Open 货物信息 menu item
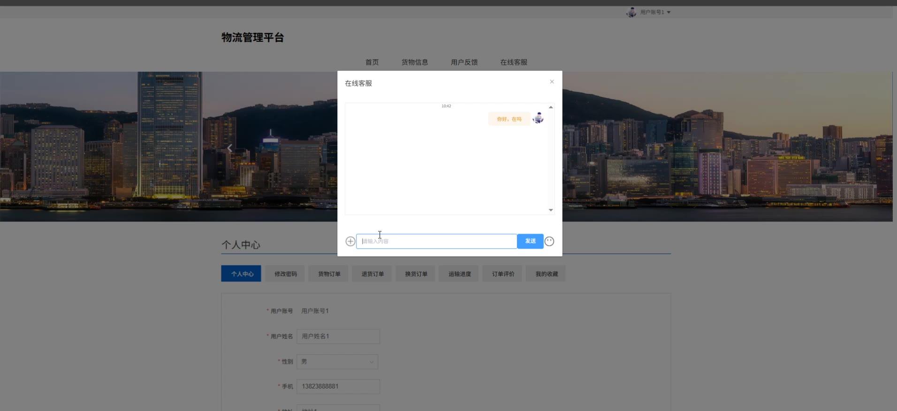The width and height of the screenshot is (897, 411). 415,62
